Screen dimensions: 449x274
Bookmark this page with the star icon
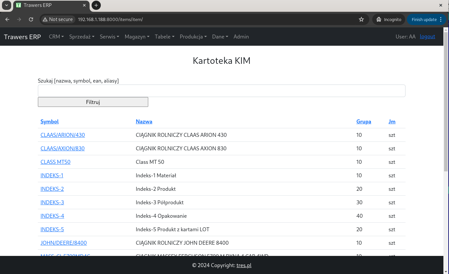click(361, 19)
